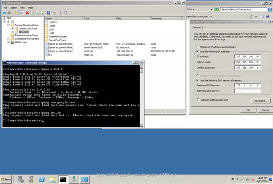This screenshot has width=273, height=184.
Task: Open the File menu in DNS Manager
Action: point(5,8)
